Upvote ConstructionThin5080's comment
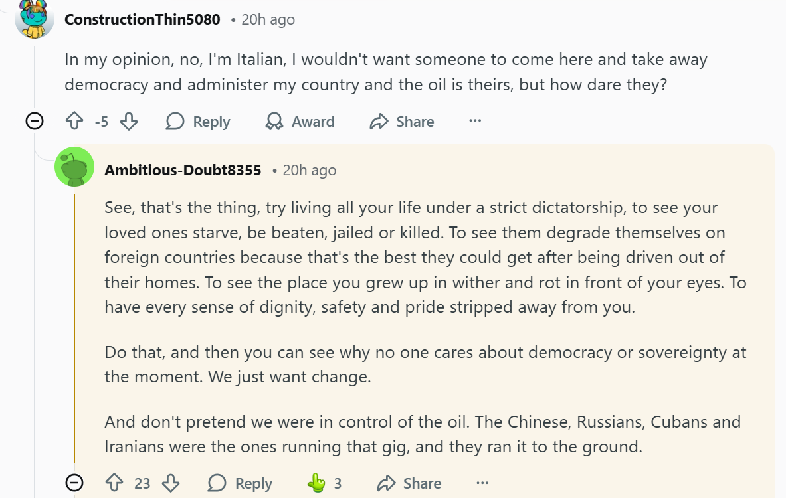 tap(74, 122)
